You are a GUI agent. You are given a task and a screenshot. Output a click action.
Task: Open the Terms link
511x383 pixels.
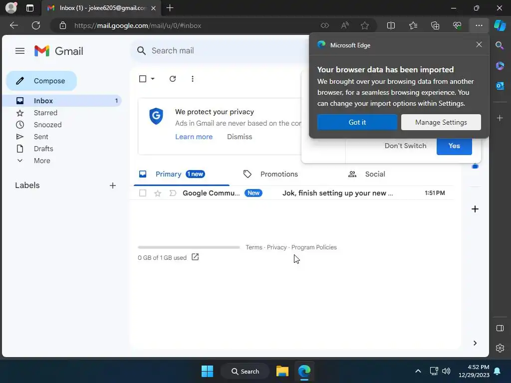click(x=254, y=247)
